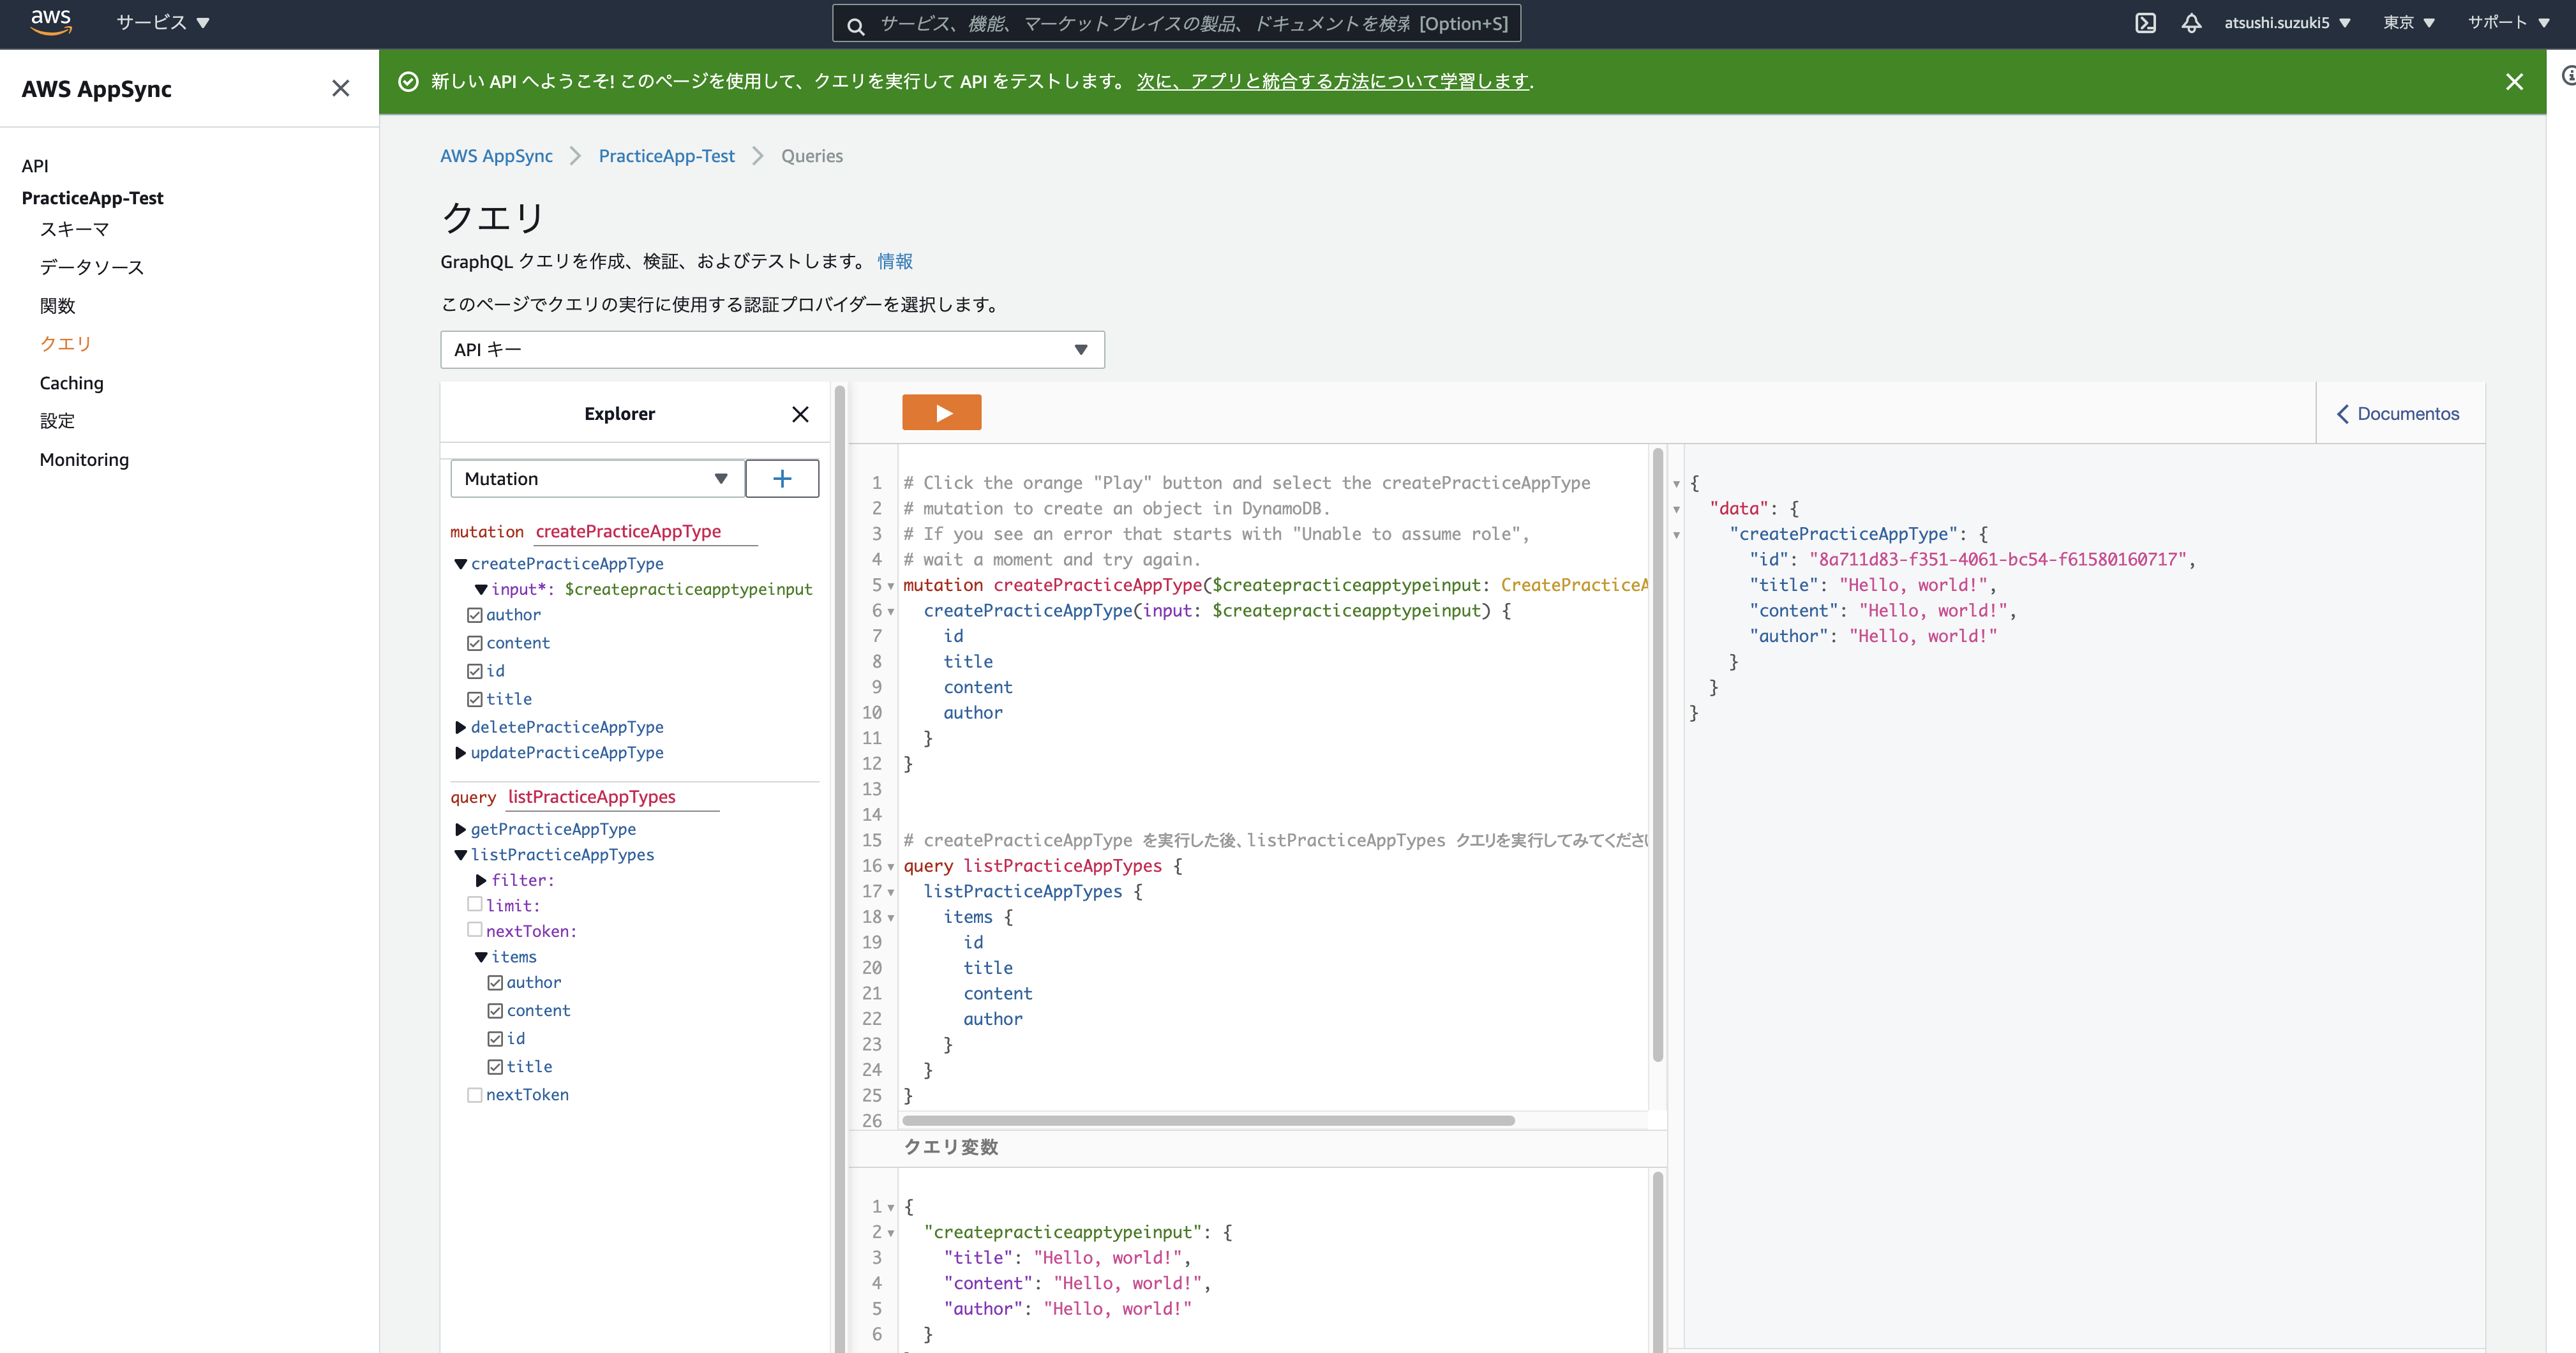Enable the limit: argument checkbox

click(475, 904)
